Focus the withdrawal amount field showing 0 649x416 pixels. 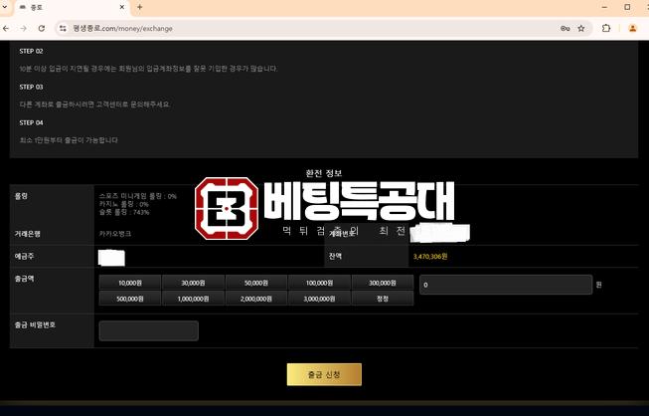pos(506,285)
